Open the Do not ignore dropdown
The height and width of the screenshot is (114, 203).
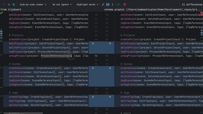tap(62, 4)
